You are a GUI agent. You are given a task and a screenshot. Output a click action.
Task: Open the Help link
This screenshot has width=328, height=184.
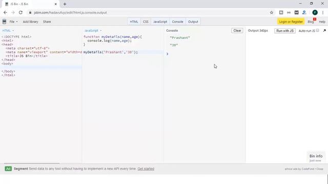[x=322, y=21]
